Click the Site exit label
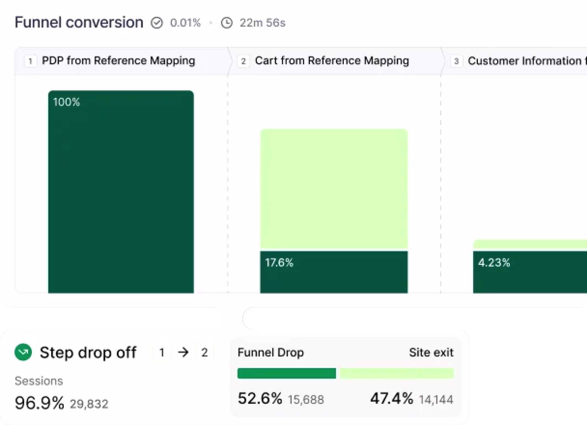The image size is (587, 425). tap(431, 353)
